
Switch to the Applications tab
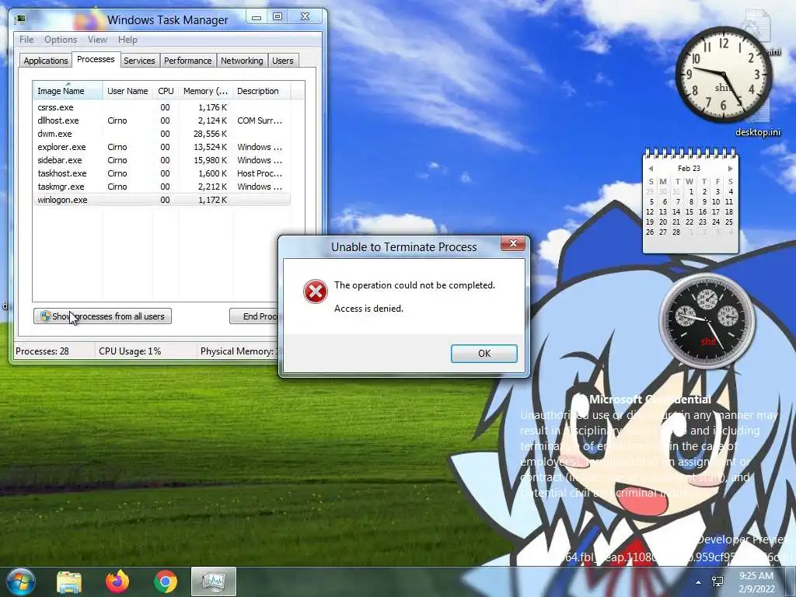(46, 61)
